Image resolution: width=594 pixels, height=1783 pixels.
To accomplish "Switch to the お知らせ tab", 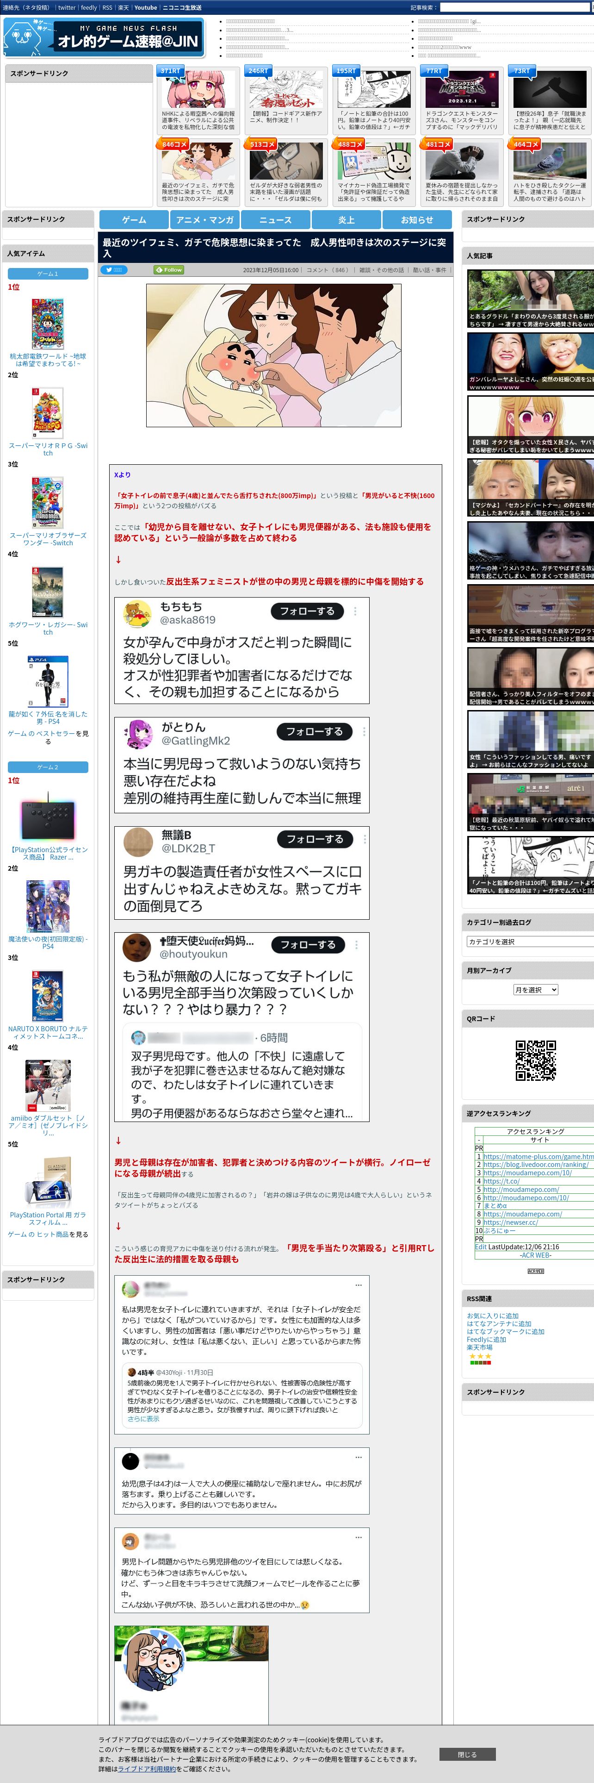I will pos(417,220).
